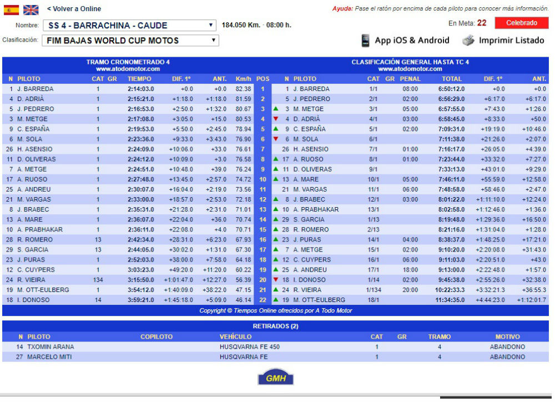
Task: Go back via Volver a Online link
Action: 74,9
